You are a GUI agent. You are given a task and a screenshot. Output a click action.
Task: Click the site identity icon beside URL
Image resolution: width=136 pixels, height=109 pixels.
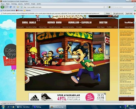click(x=21, y=7)
